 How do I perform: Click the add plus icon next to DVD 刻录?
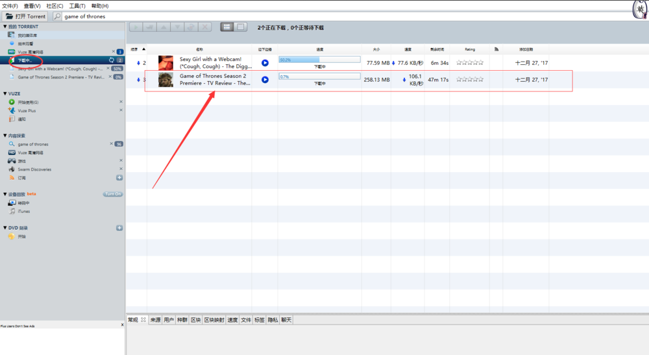click(119, 228)
